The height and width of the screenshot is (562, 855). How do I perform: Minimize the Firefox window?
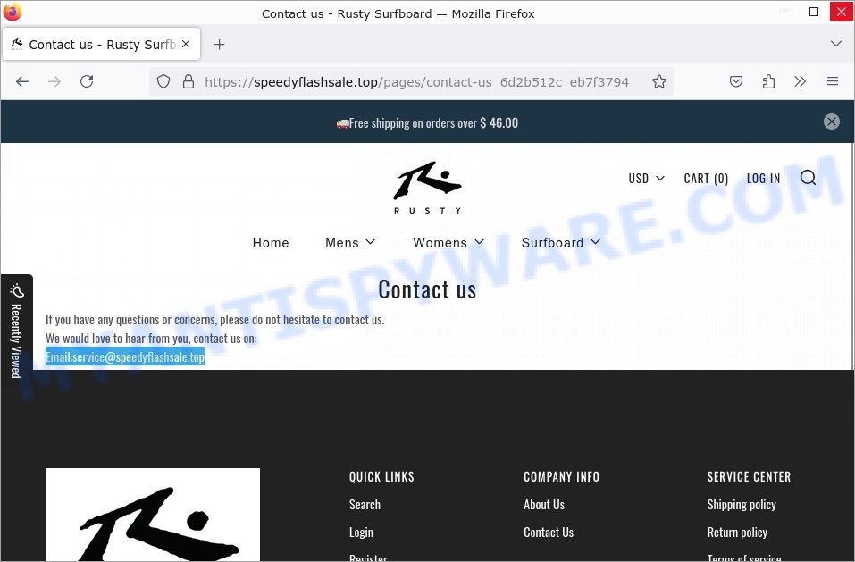[785, 12]
